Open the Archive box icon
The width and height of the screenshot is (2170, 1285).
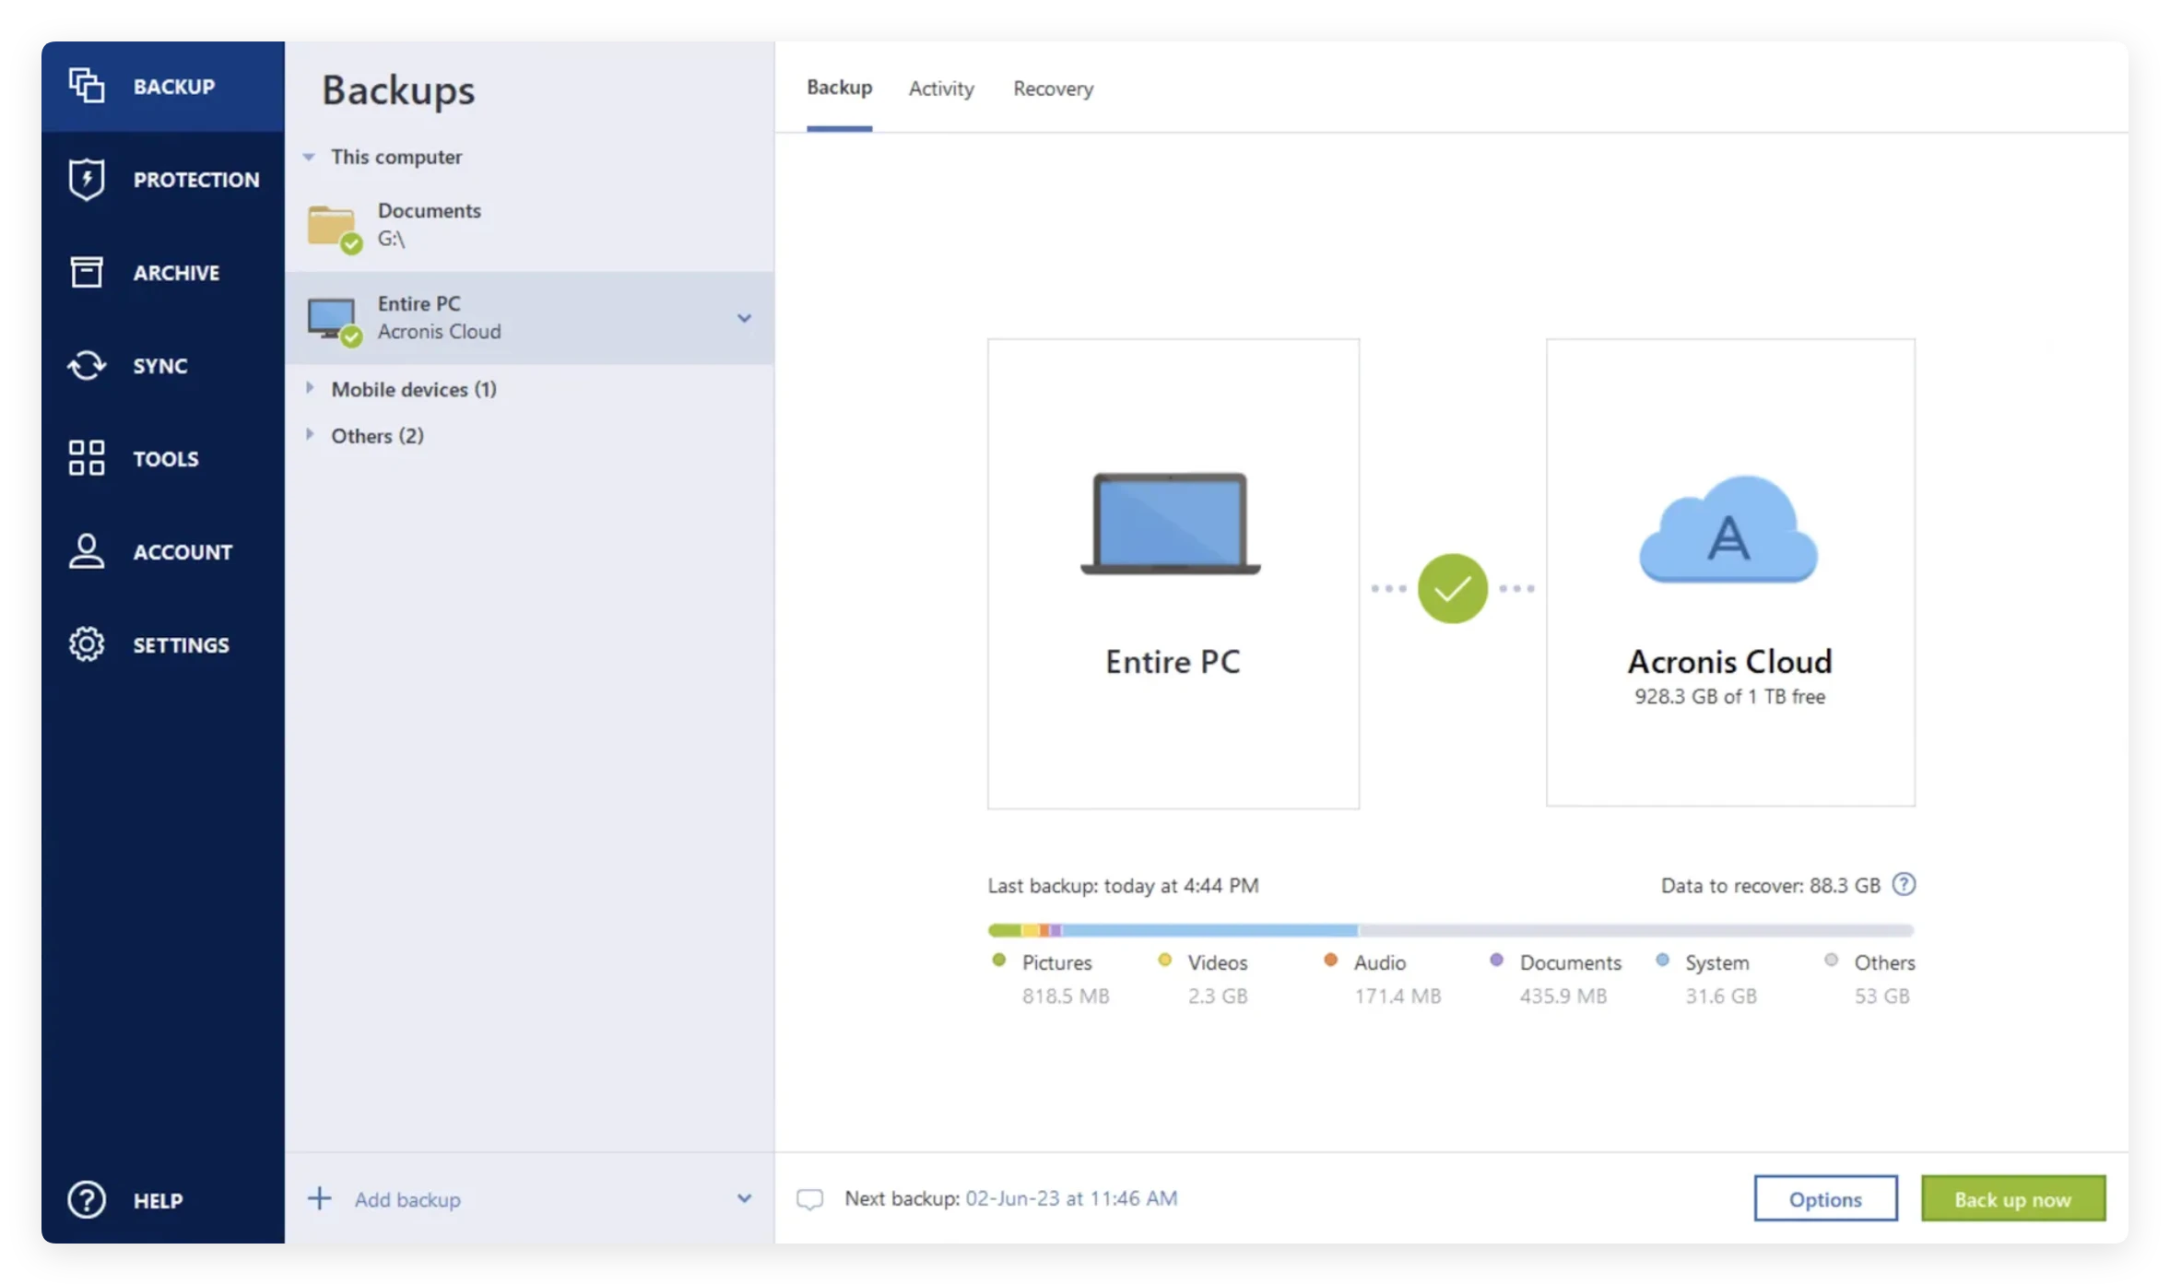[86, 272]
